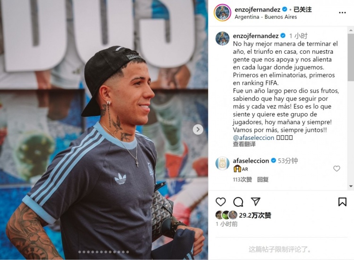The width and height of the screenshot is (354, 260).
Task: View 113次赞 comment likes
Action: (x=243, y=179)
